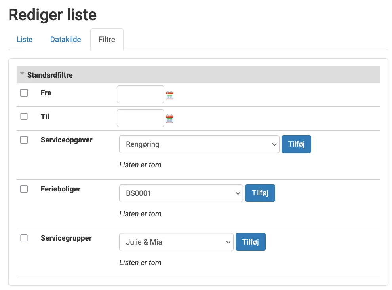Screen dimensions: 392x290
Task: Open the Serviceopgaver dropdown showing Rengøring
Action: pyautogui.click(x=199, y=144)
